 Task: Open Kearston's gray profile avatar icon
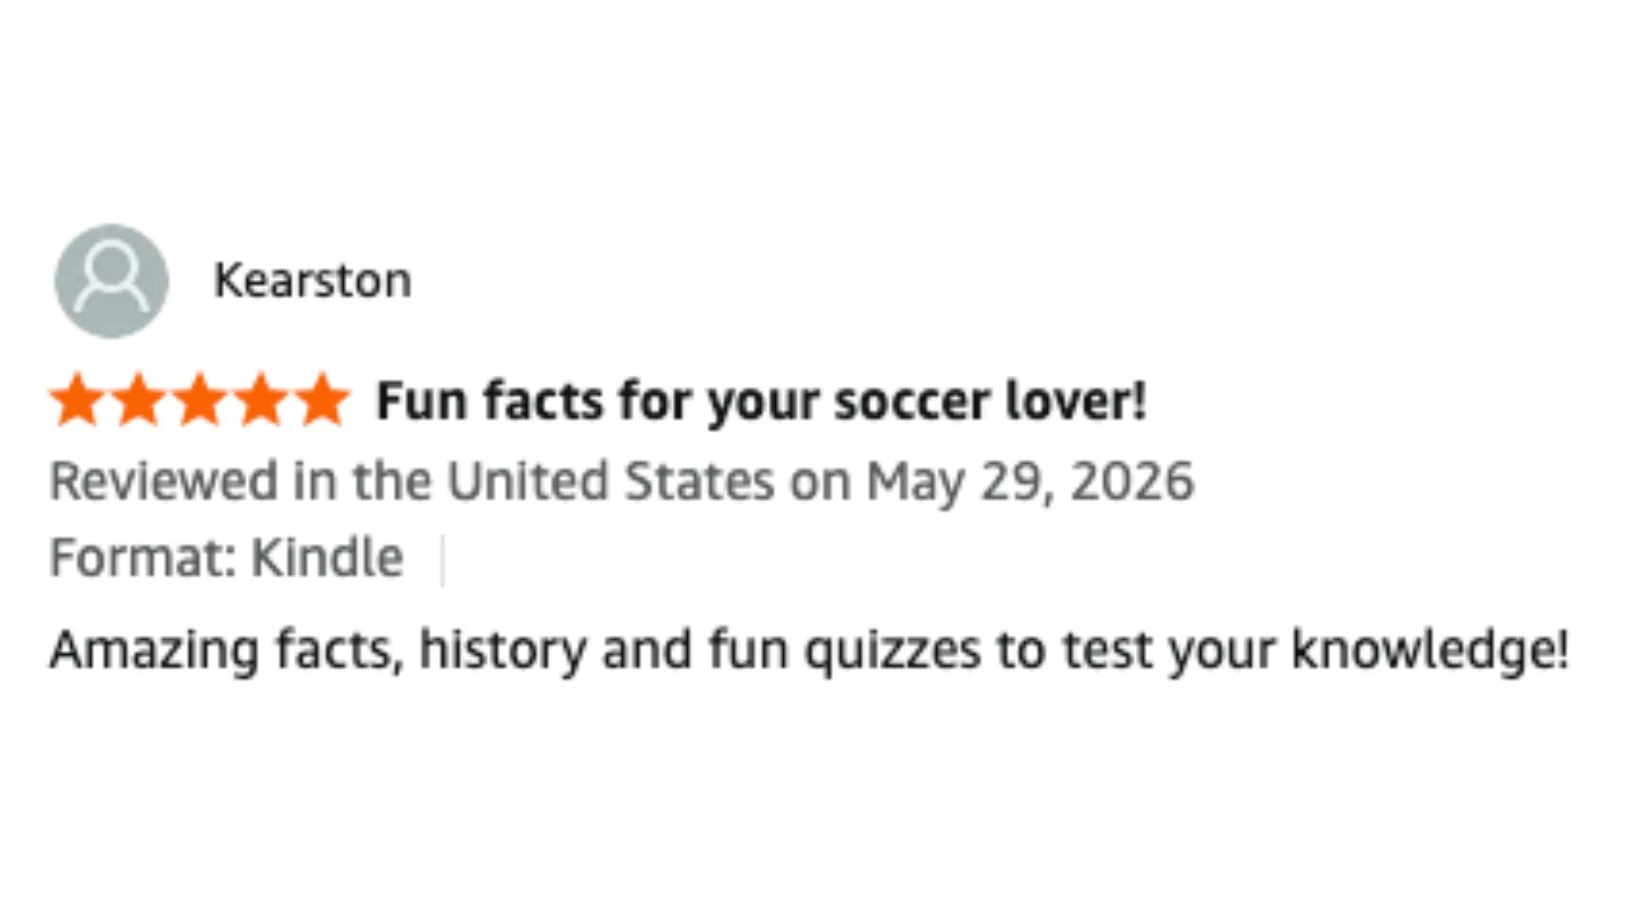pyautogui.click(x=112, y=281)
